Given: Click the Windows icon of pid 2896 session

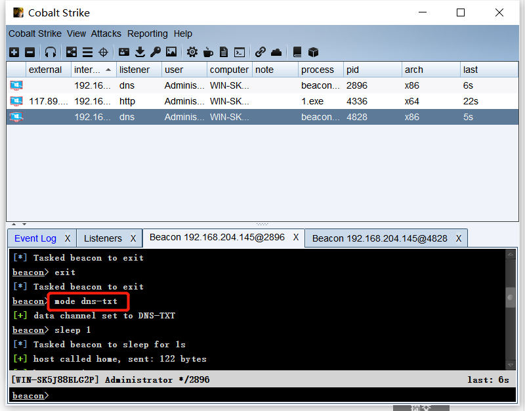Looking at the screenshot, I should tap(16, 85).
